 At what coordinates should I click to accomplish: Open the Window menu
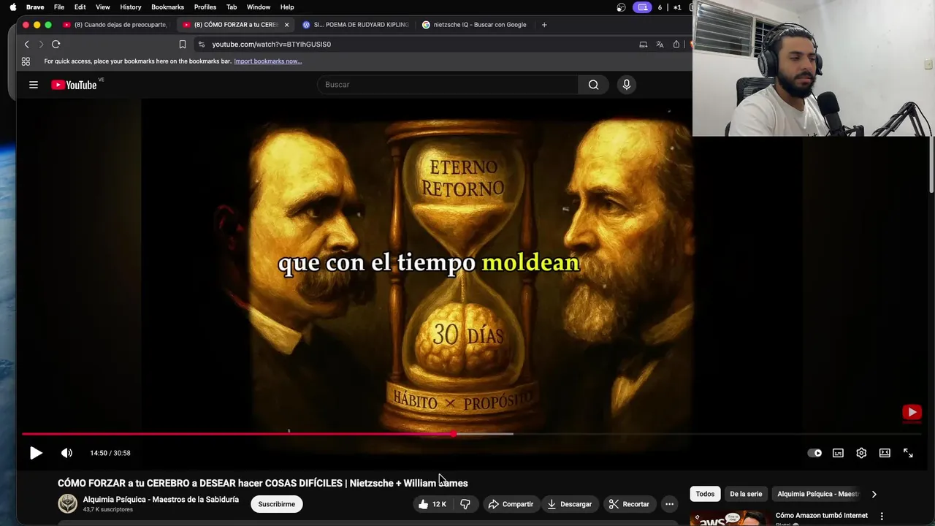[259, 7]
